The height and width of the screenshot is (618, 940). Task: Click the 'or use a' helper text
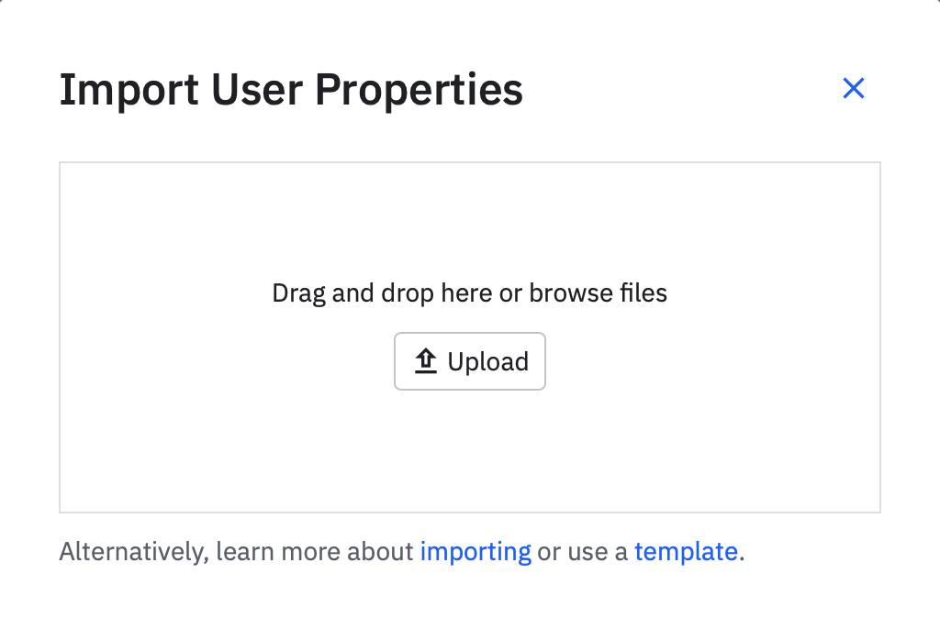[x=582, y=552]
